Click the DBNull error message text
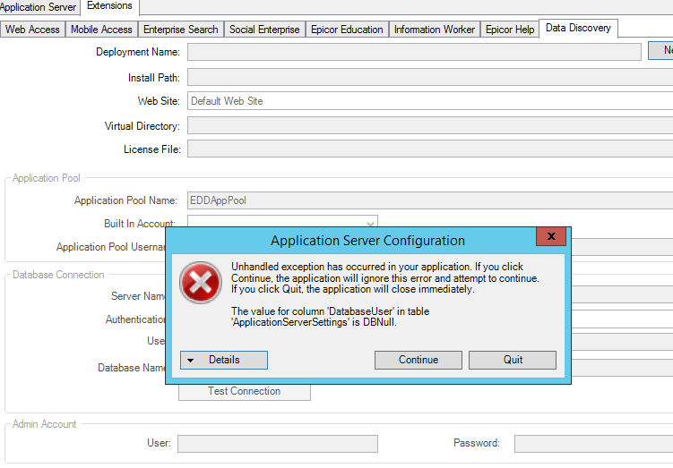Image resolution: width=673 pixels, height=468 pixels. 330,317
